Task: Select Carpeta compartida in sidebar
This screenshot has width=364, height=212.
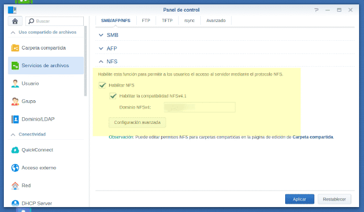Action: click(46, 48)
